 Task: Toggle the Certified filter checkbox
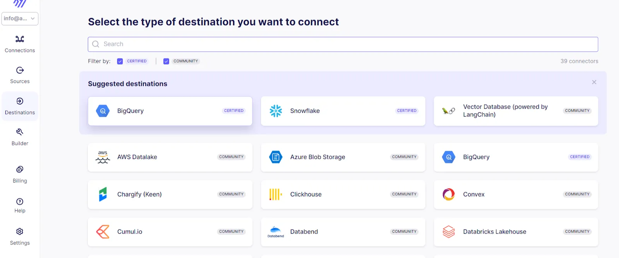coord(120,61)
